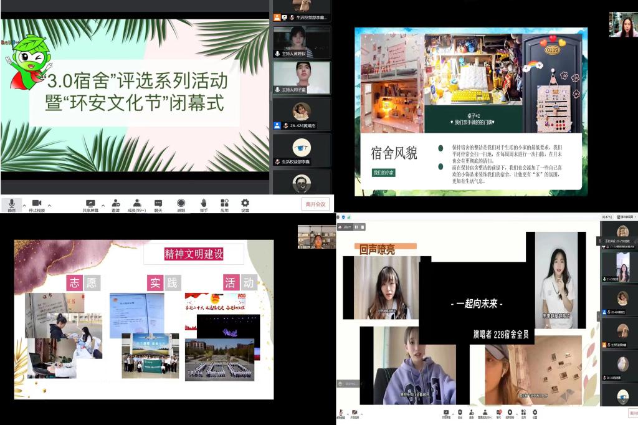Open the members list icon (成员 99+)

pos(136,204)
